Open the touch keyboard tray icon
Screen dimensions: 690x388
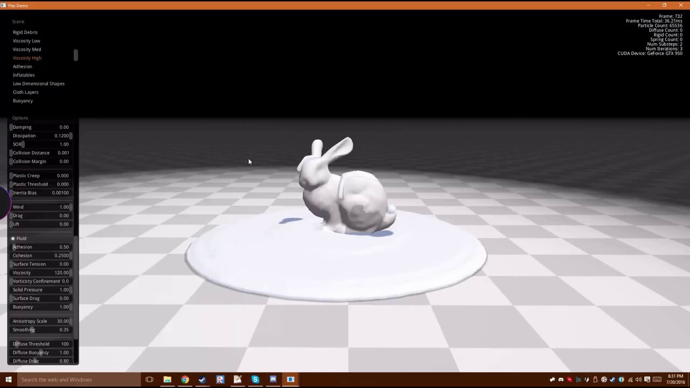click(x=656, y=379)
